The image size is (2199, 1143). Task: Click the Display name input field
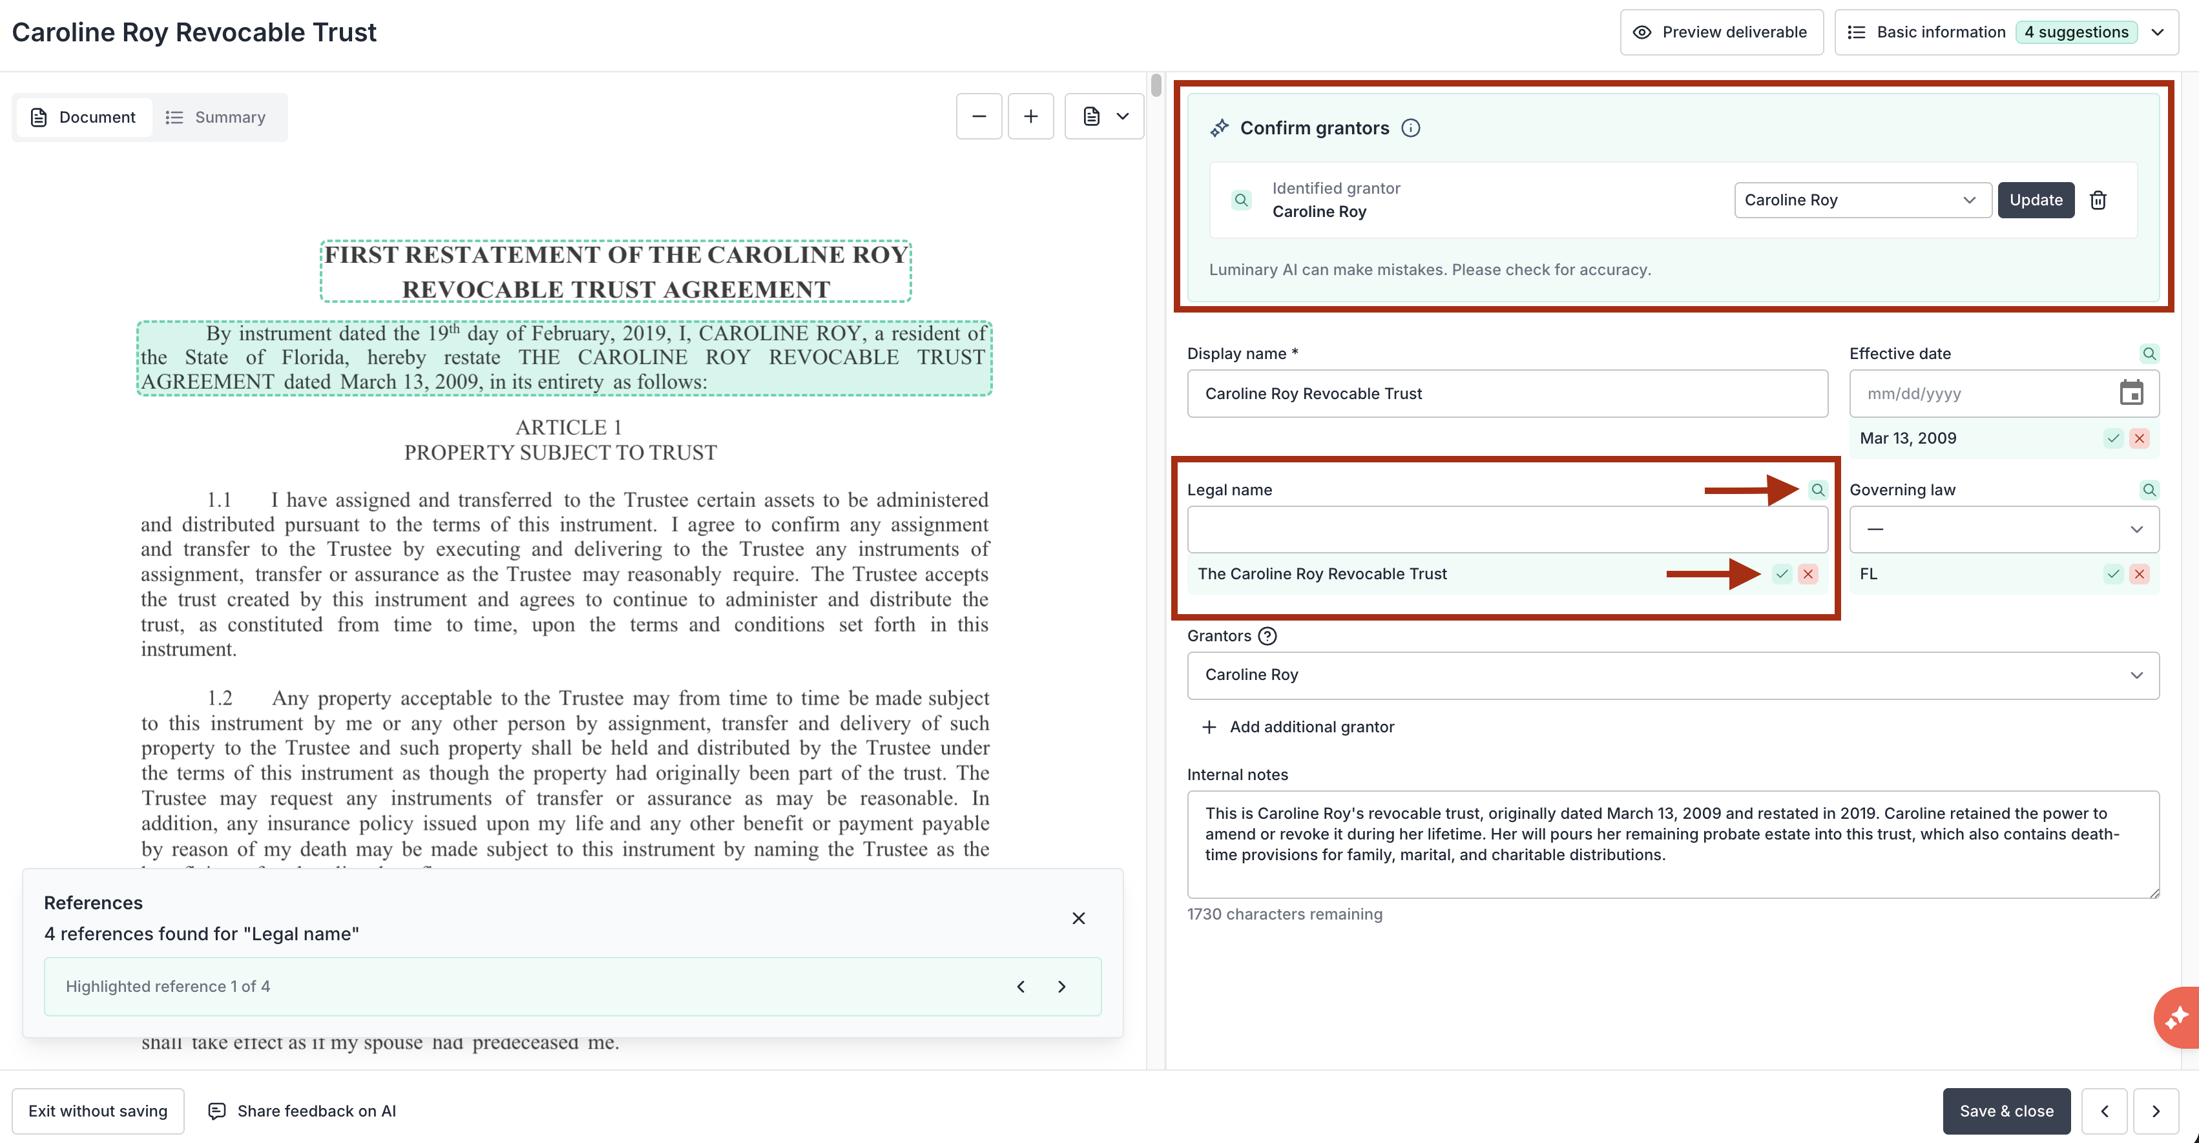coord(1506,393)
